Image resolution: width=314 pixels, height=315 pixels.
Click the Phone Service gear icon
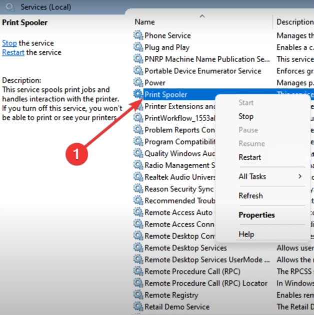click(x=138, y=35)
